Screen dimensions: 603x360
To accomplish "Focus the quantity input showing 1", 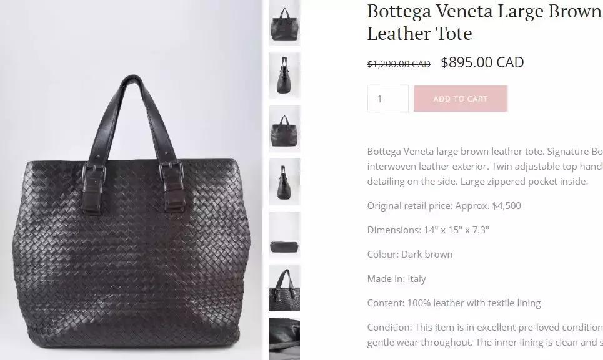I will pyautogui.click(x=387, y=99).
